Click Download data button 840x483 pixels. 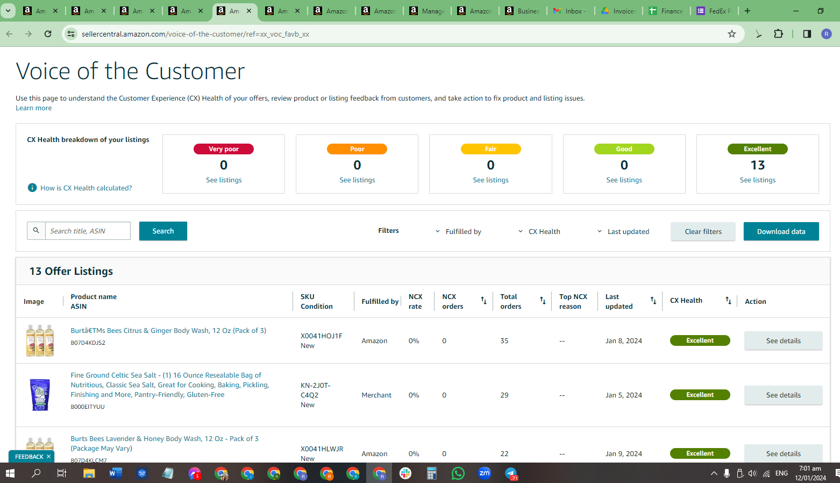pos(781,232)
